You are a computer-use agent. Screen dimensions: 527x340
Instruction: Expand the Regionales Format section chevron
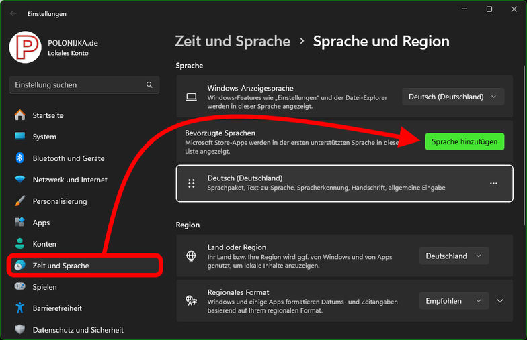coord(499,301)
